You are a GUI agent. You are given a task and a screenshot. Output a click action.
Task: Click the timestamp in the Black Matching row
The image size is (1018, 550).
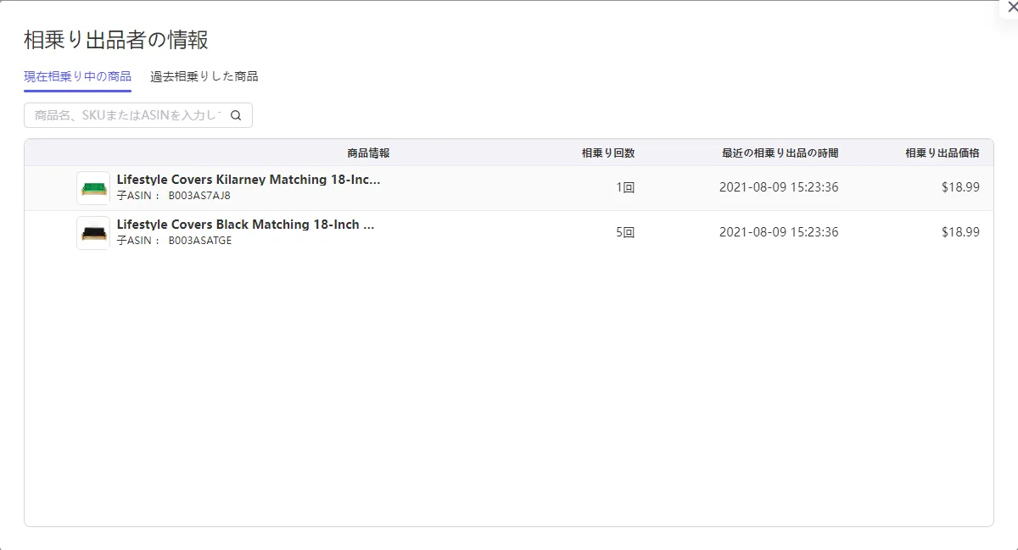pyautogui.click(x=779, y=232)
